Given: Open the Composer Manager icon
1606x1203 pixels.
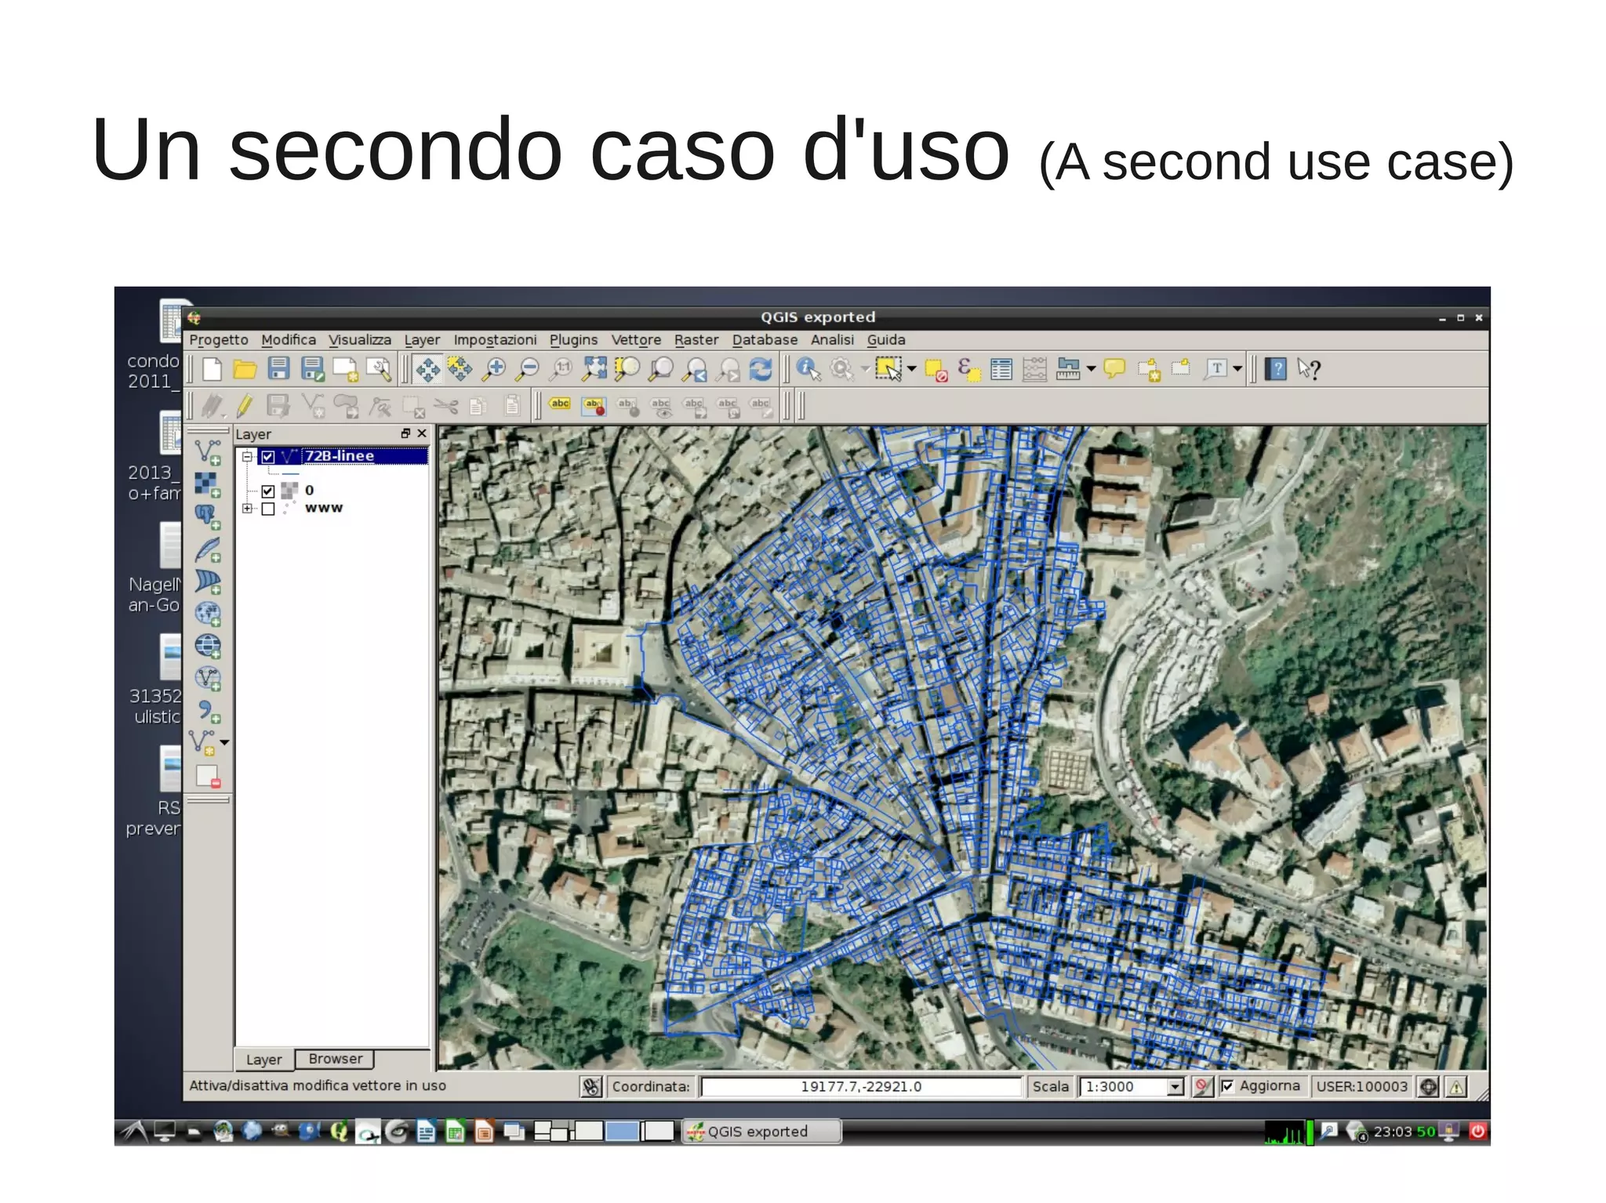Looking at the screenshot, I should click(x=379, y=368).
